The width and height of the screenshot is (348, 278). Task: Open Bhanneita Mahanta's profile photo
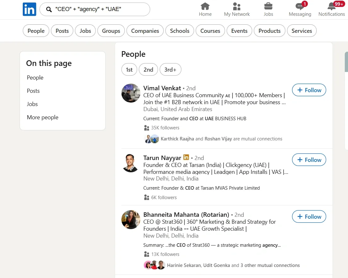click(x=131, y=220)
